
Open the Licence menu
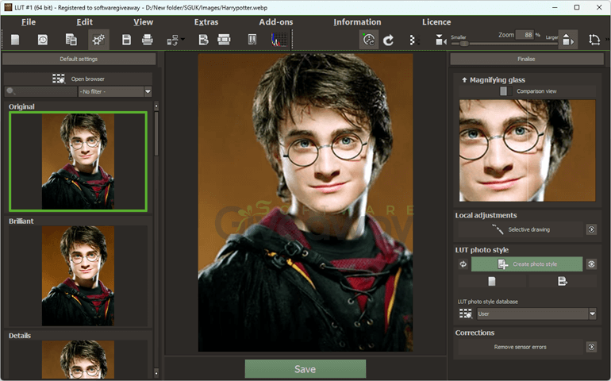pos(436,22)
